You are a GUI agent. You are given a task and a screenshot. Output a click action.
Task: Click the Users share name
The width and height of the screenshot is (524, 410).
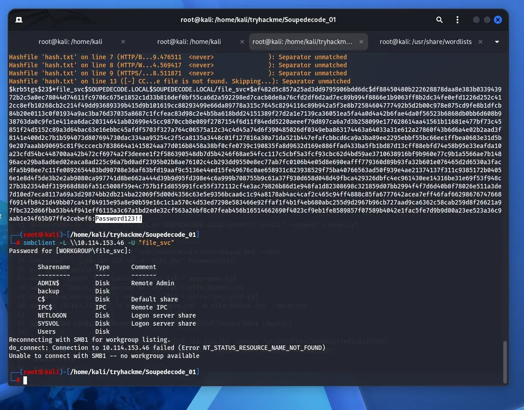coord(46,331)
